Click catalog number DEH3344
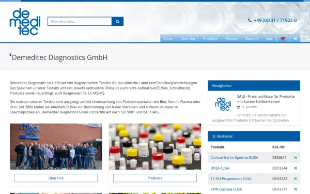The width and height of the screenshot is (310, 194). pyautogui.click(x=280, y=168)
